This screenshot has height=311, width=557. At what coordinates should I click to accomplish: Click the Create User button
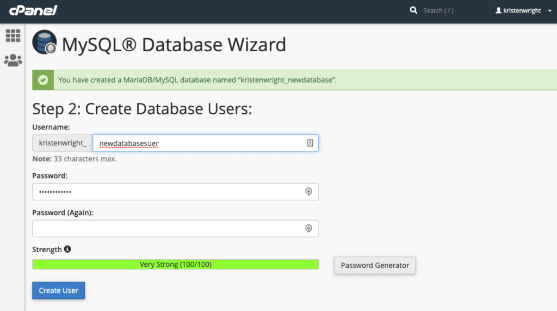(x=59, y=290)
